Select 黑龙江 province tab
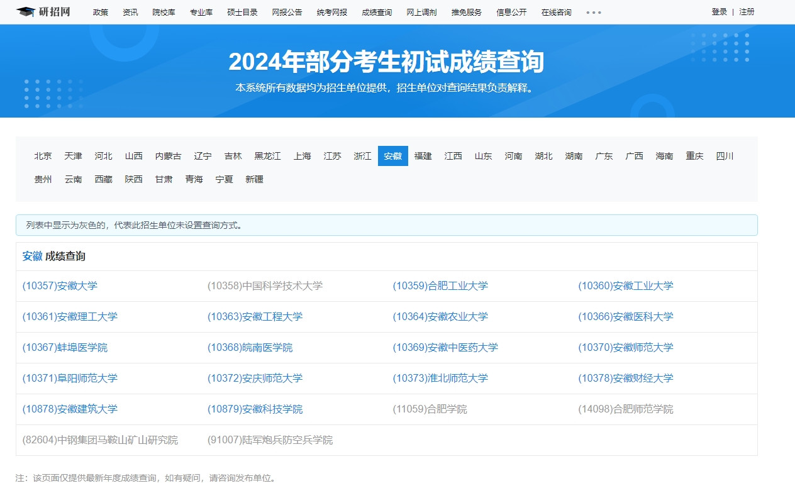This screenshot has width=795, height=498. click(x=268, y=156)
